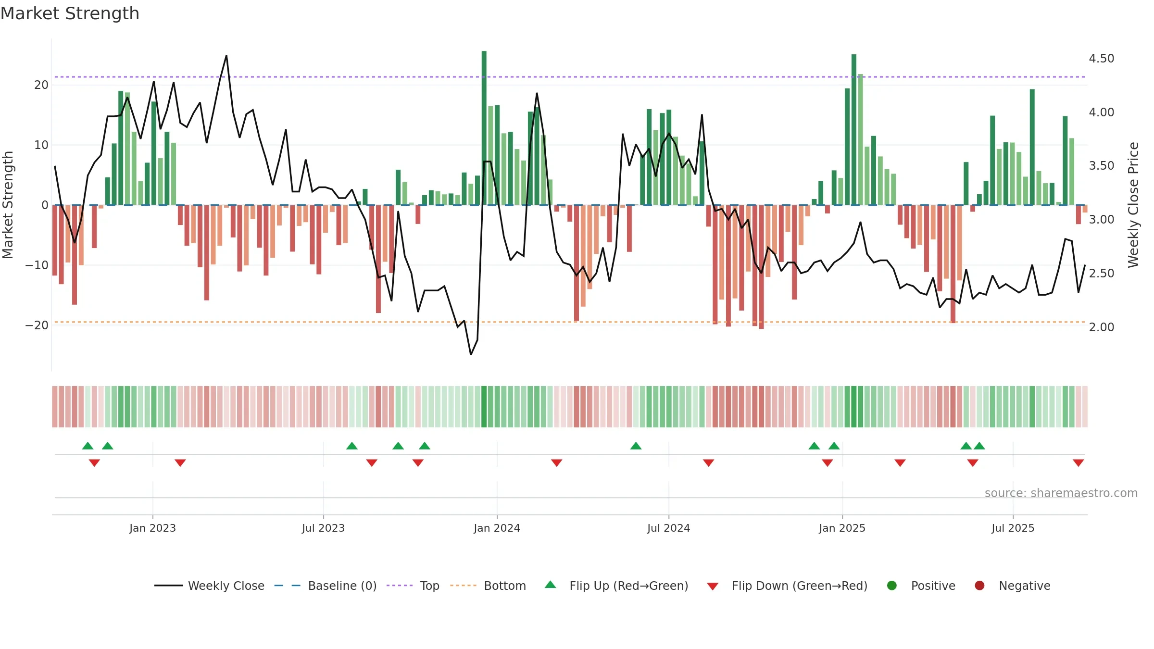The height and width of the screenshot is (649, 1154).
Task: Click the tallest green bar before Jan 2024
Action: point(484,128)
